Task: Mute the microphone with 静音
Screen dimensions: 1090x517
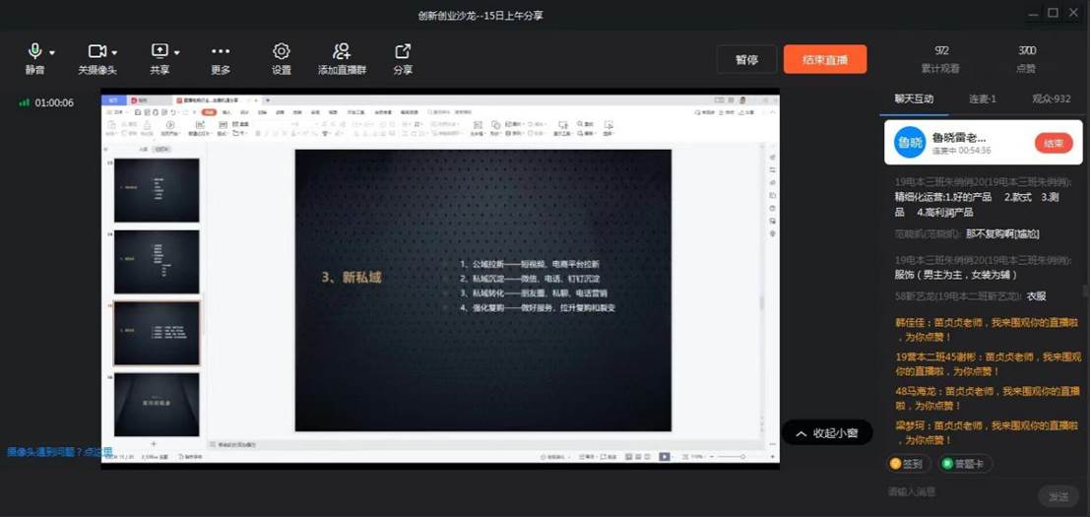Action: tap(34, 51)
